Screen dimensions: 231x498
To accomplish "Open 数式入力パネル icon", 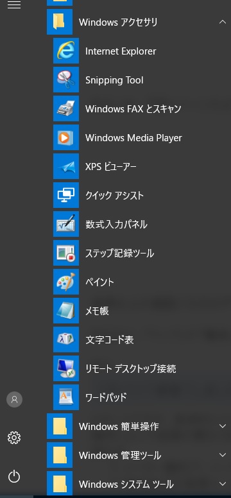I will pos(66,224).
